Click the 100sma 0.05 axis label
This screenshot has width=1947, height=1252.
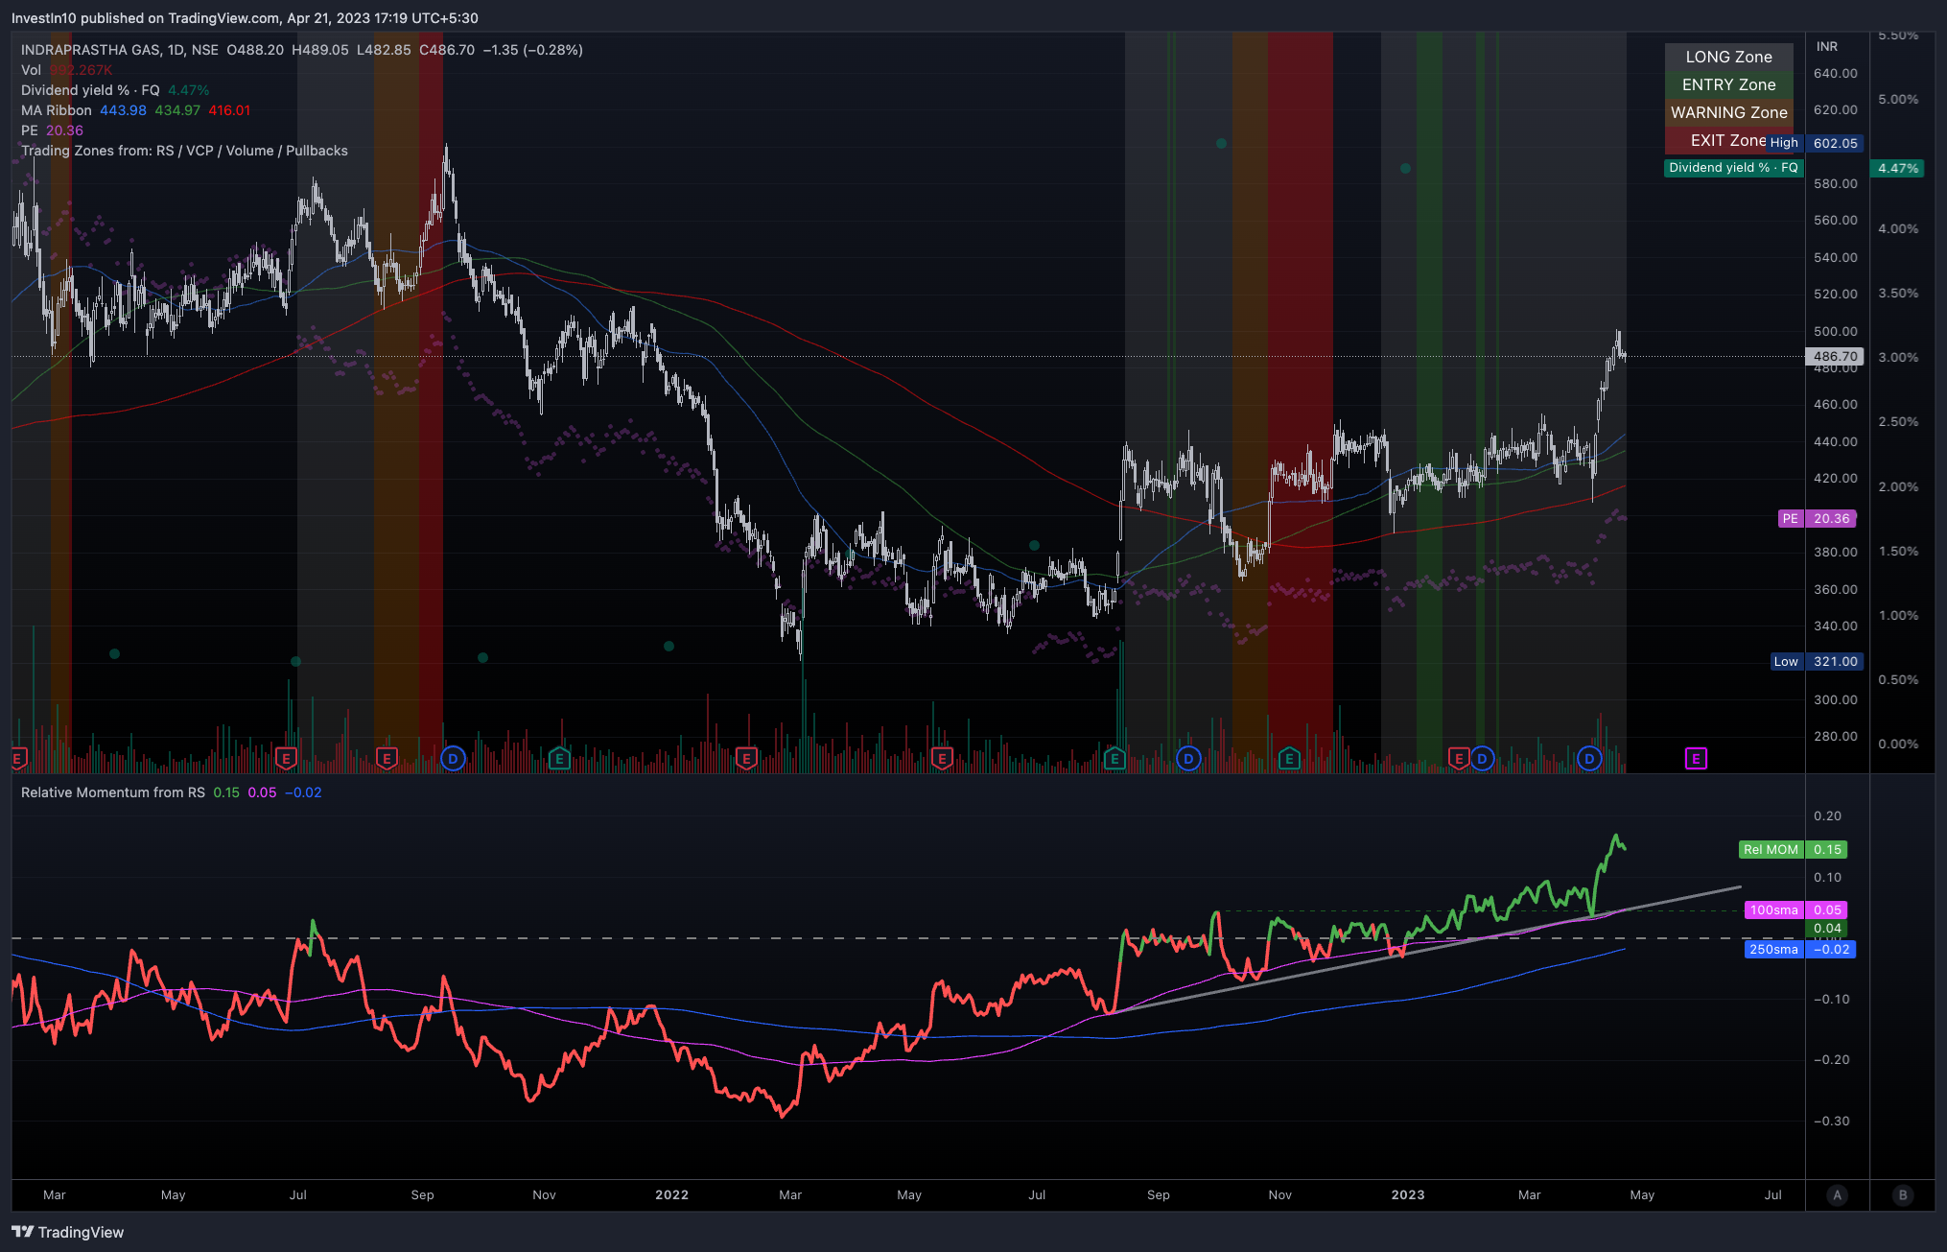1795,909
